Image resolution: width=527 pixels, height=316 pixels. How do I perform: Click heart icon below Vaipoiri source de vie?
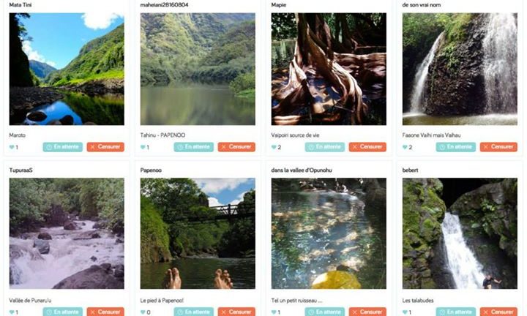coord(274,147)
